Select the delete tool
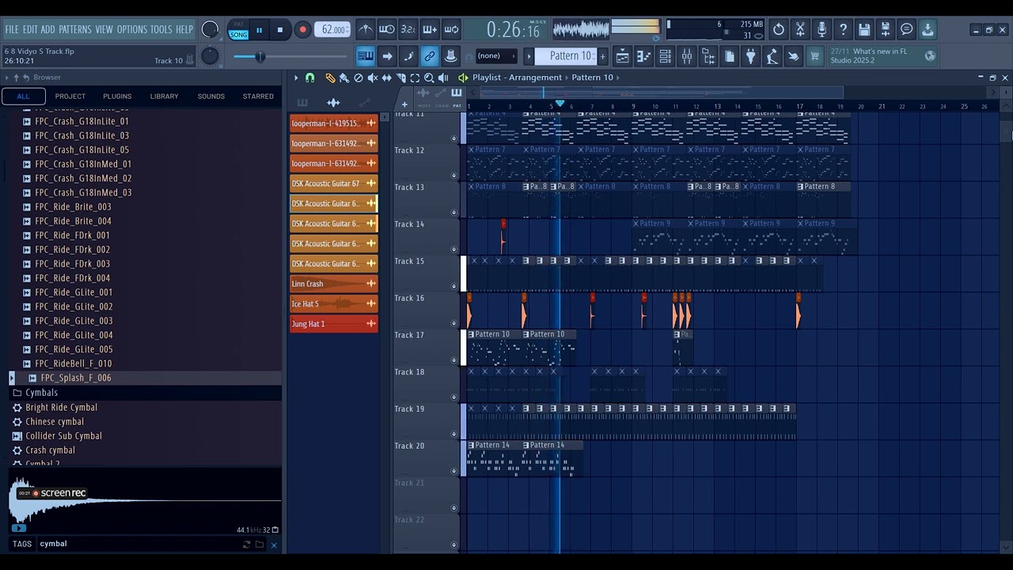1013x570 pixels. [359, 78]
